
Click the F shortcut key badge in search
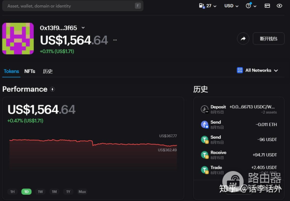click(x=138, y=6)
